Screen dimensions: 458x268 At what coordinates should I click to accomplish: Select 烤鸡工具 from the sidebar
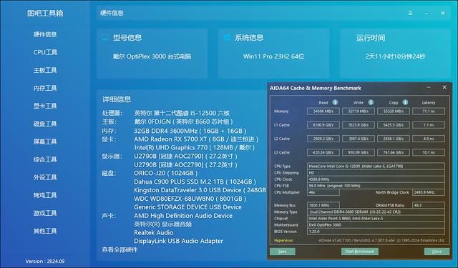(x=45, y=195)
